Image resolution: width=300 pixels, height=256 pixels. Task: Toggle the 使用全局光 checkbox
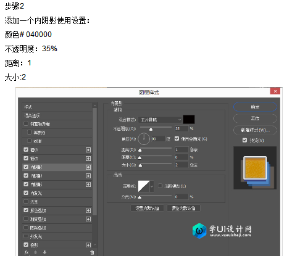point(177,139)
